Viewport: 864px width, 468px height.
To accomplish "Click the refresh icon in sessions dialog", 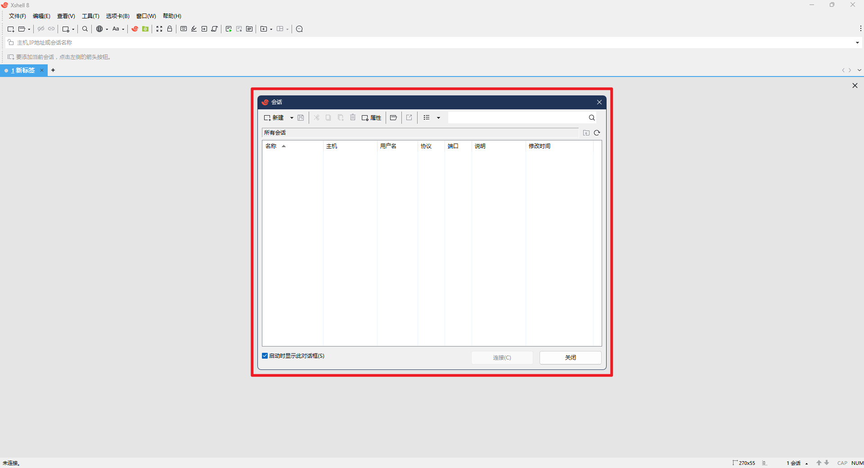I will [x=597, y=133].
